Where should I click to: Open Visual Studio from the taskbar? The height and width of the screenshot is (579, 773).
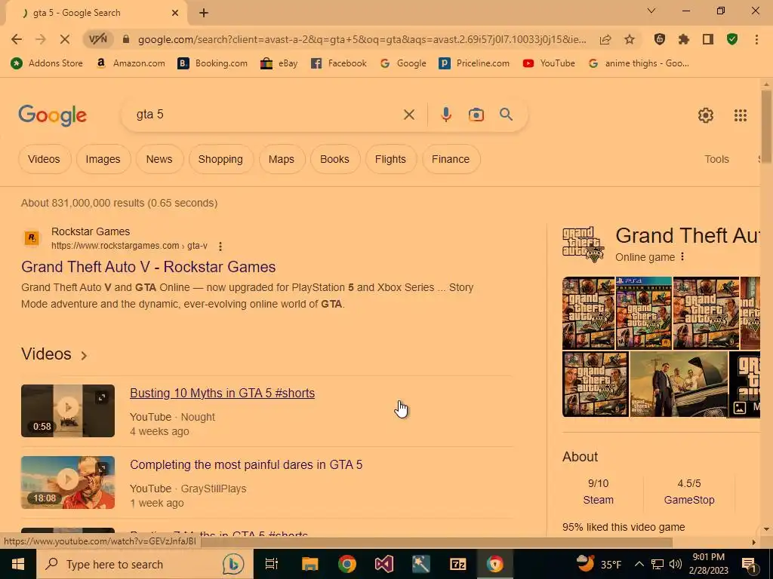pyautogui.click(x=383, y=564)
